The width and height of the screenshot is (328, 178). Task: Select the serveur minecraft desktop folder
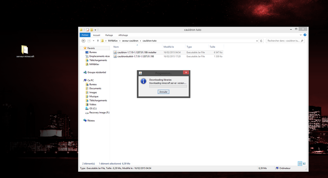point(25,51)
